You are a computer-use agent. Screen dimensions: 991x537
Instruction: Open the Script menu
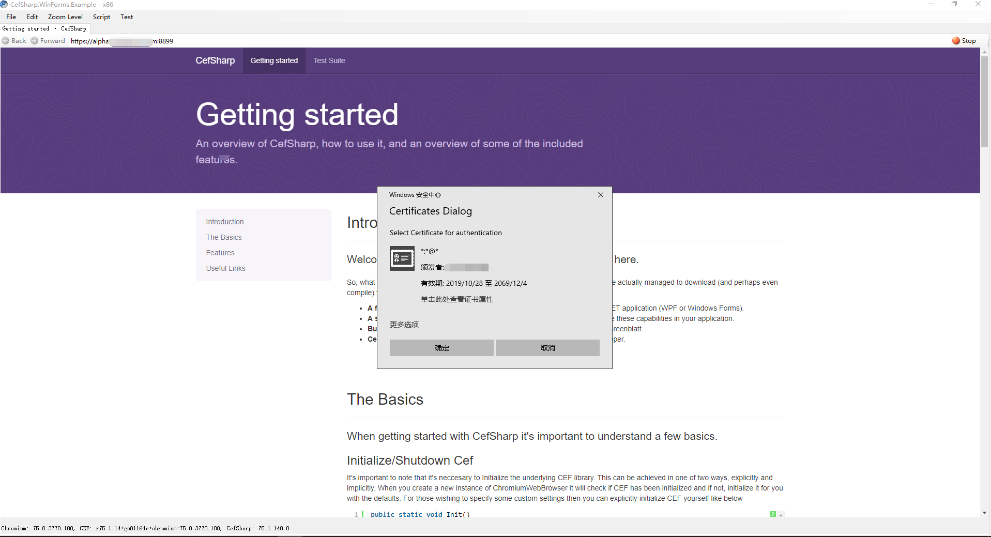tap(101, 17)
